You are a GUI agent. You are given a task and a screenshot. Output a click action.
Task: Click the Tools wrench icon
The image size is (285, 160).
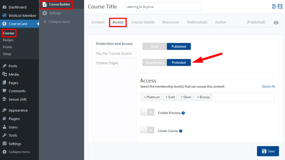pyautogui.click(x=4, y=135)
